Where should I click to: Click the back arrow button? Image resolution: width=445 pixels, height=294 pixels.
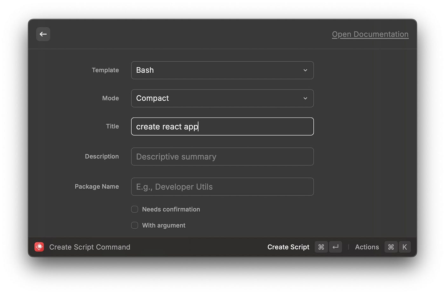pyautogui.click(x=43, y=34)
